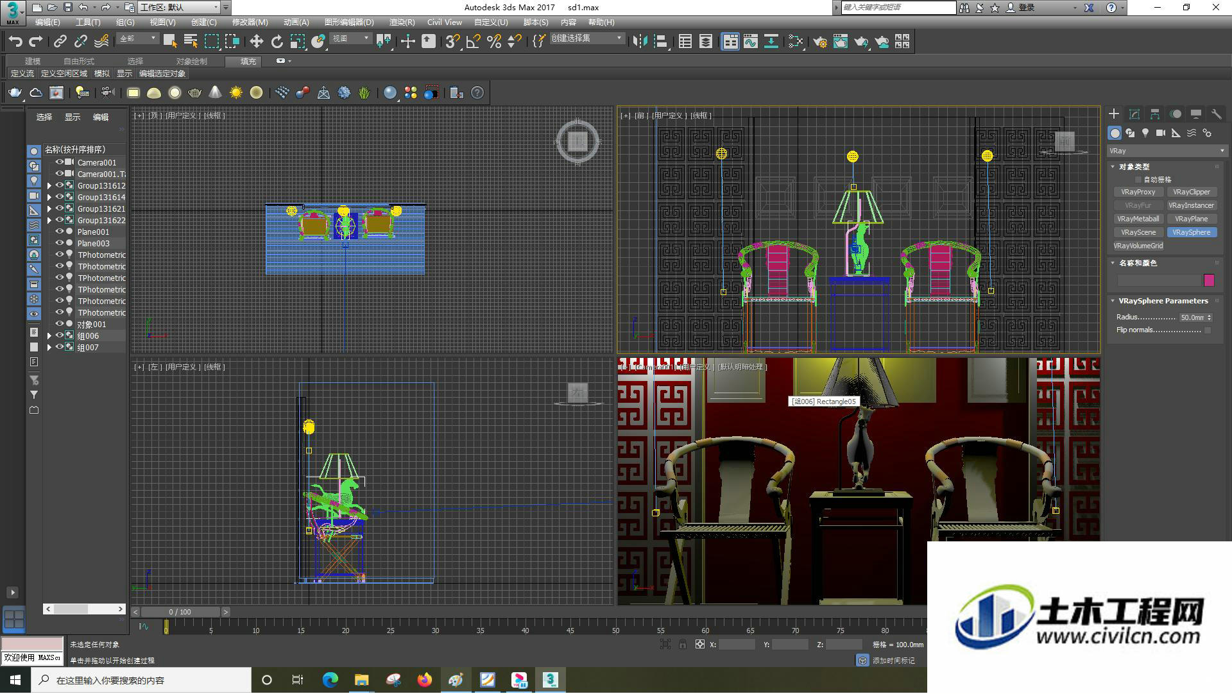Pick the Select and Uniform Scale tool

[297, 42]
